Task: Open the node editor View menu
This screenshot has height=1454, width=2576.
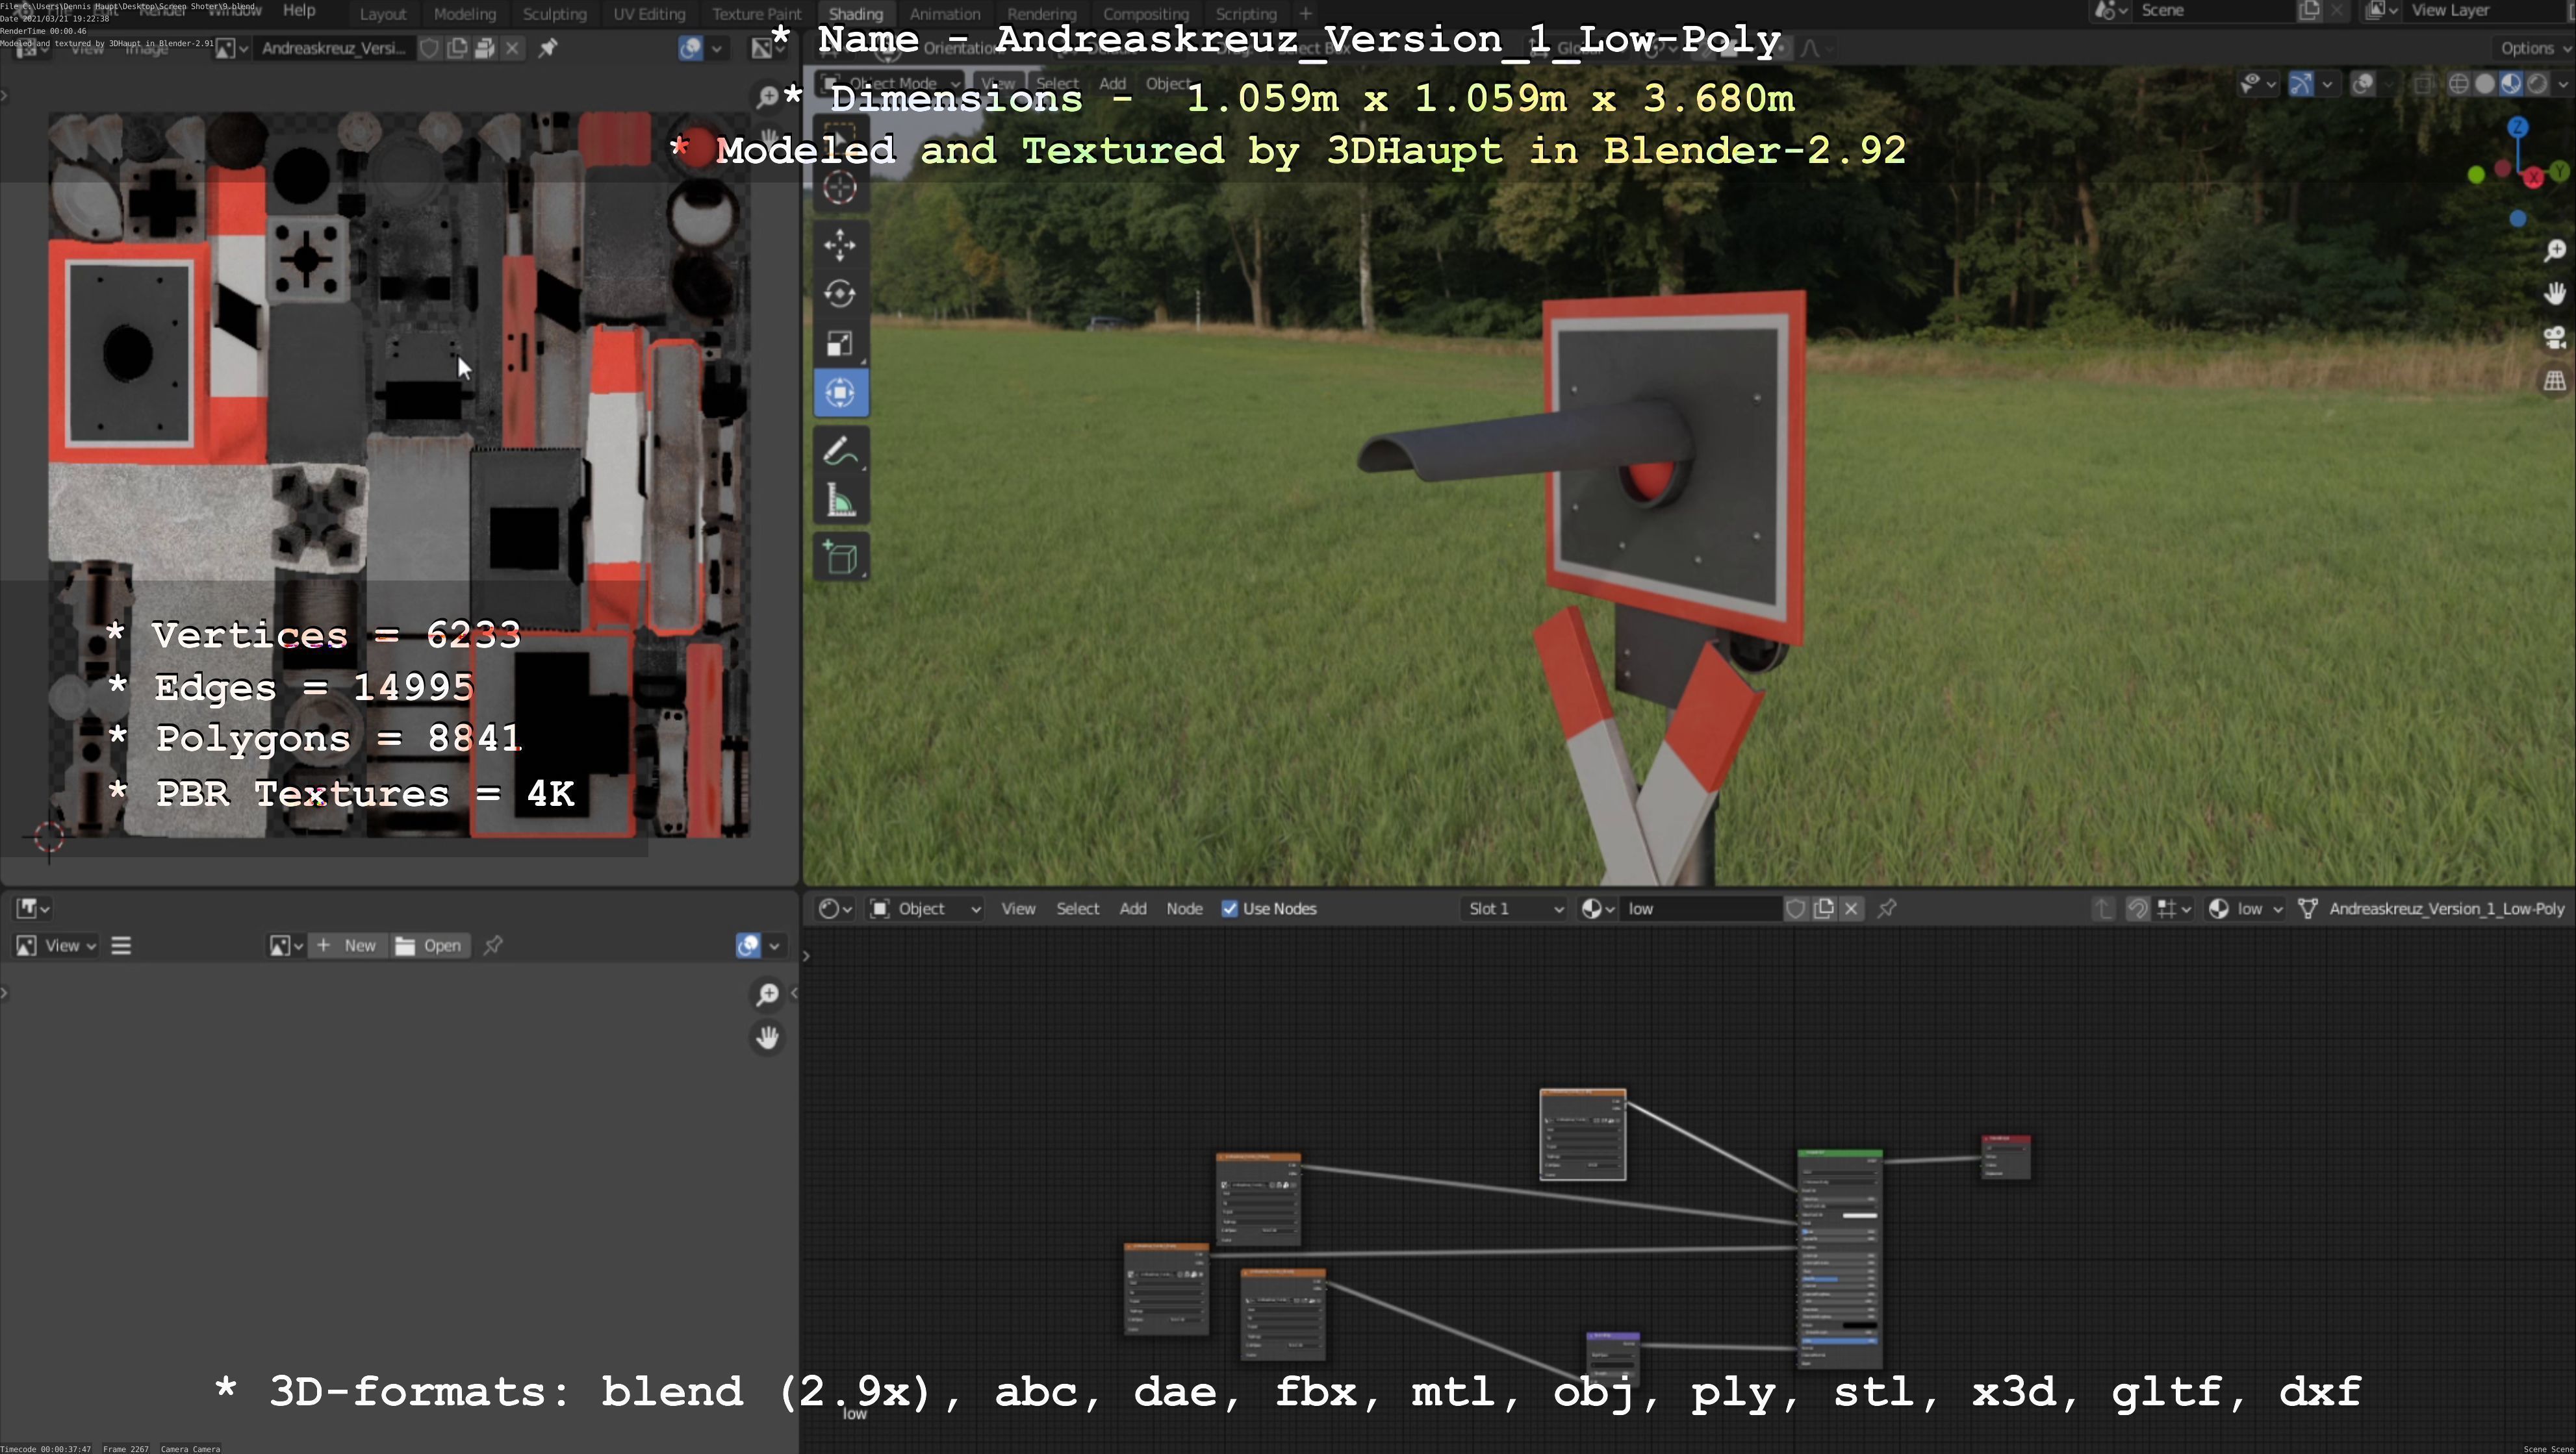Action: tap(1019, 909)
